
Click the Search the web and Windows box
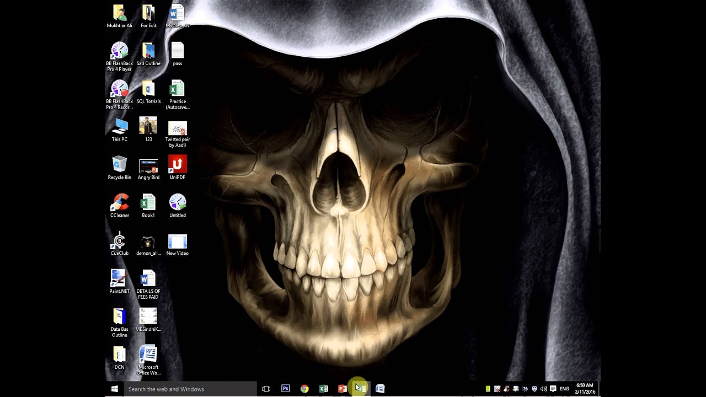tap(189, 389)
